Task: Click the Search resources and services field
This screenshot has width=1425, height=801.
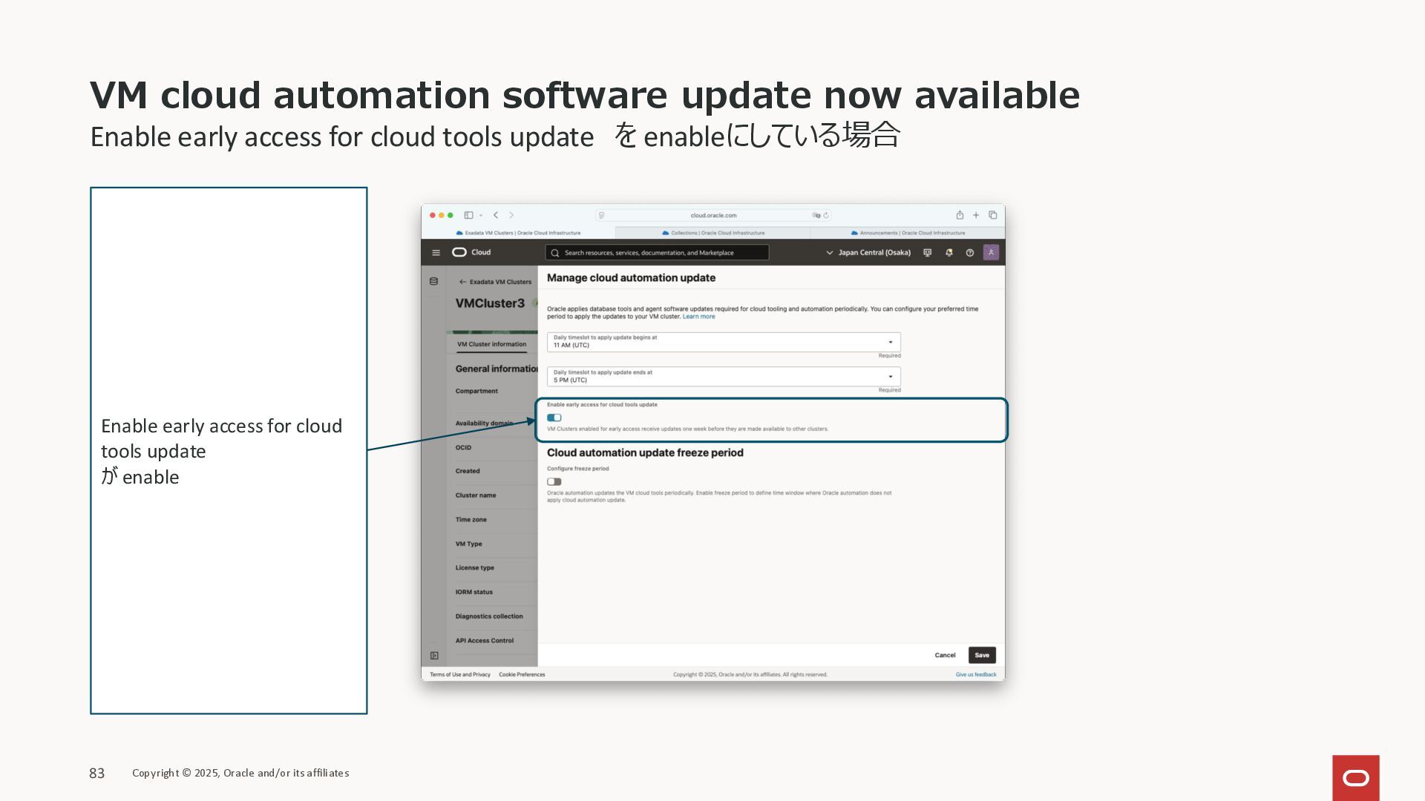Action: 657,253
